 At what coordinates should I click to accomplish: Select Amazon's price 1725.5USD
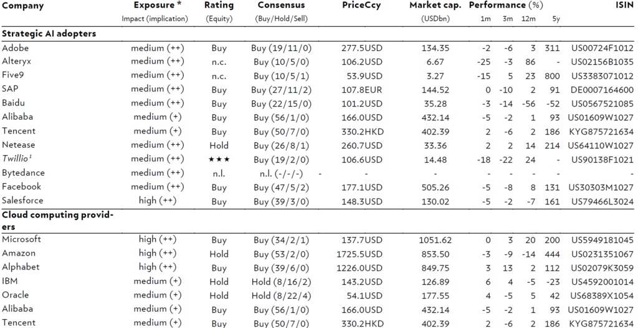(x=359, y=254)
